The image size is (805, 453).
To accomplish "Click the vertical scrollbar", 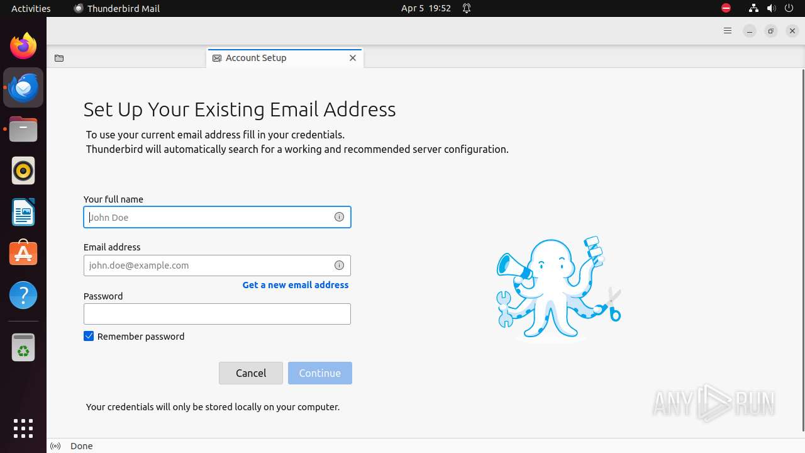I will point(802,250).
